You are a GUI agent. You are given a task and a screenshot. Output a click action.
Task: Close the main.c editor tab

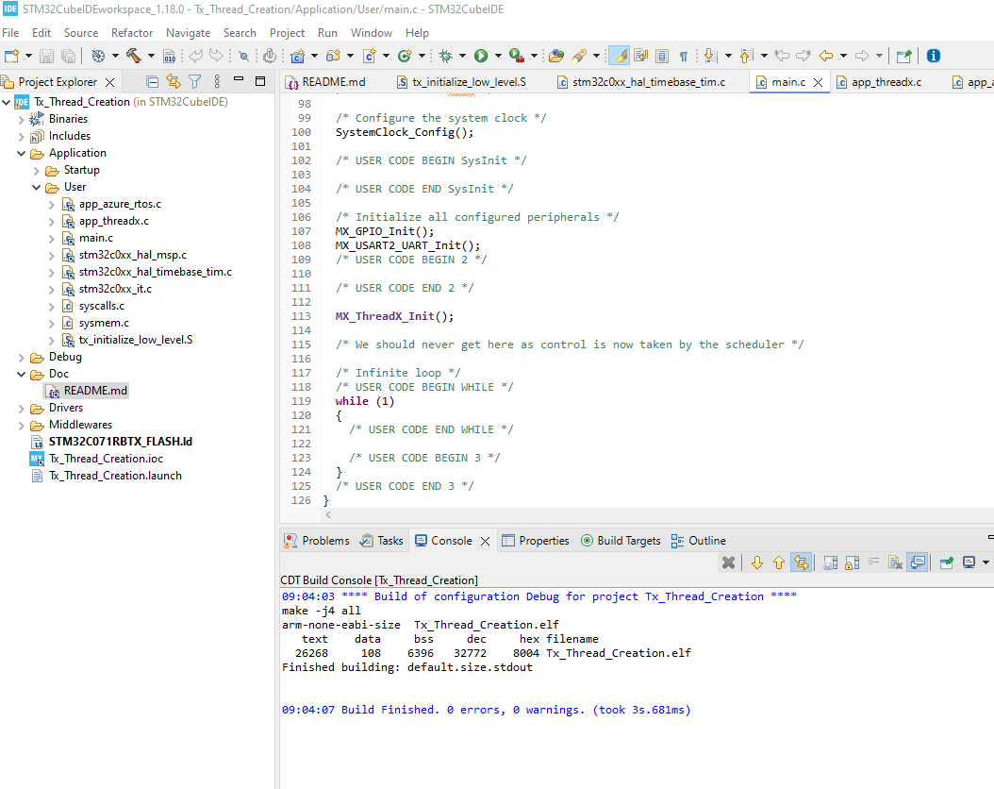[x=818, y=82]
